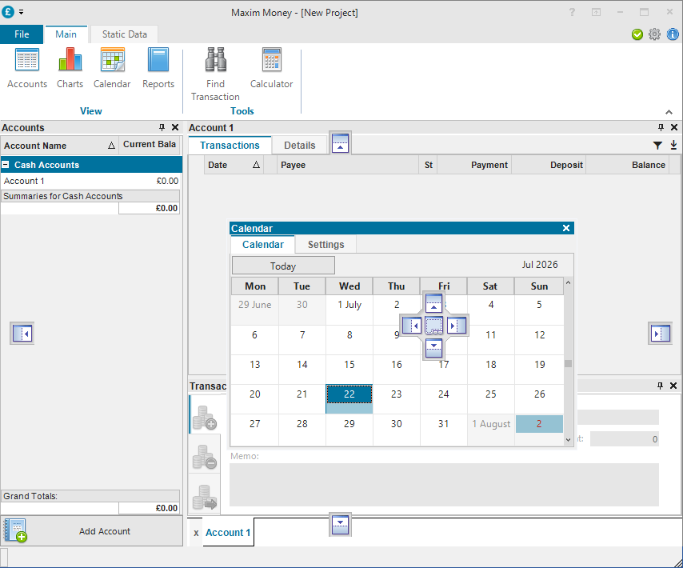Click the calendar scroll-down arrow
The width and height of the screenshot is (683, 568).
click(568, 439)
